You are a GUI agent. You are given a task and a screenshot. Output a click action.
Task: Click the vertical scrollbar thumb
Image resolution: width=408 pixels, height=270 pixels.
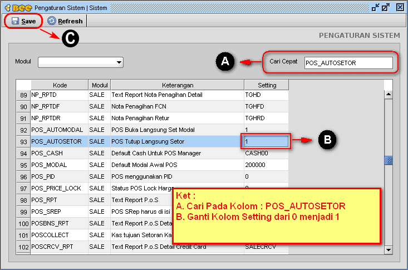pos(389,160)
